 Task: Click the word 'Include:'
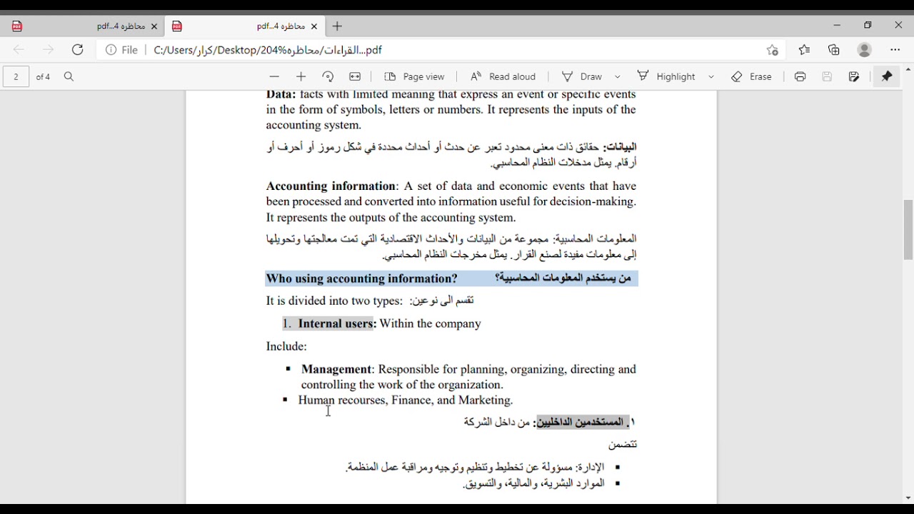point(286,346)
